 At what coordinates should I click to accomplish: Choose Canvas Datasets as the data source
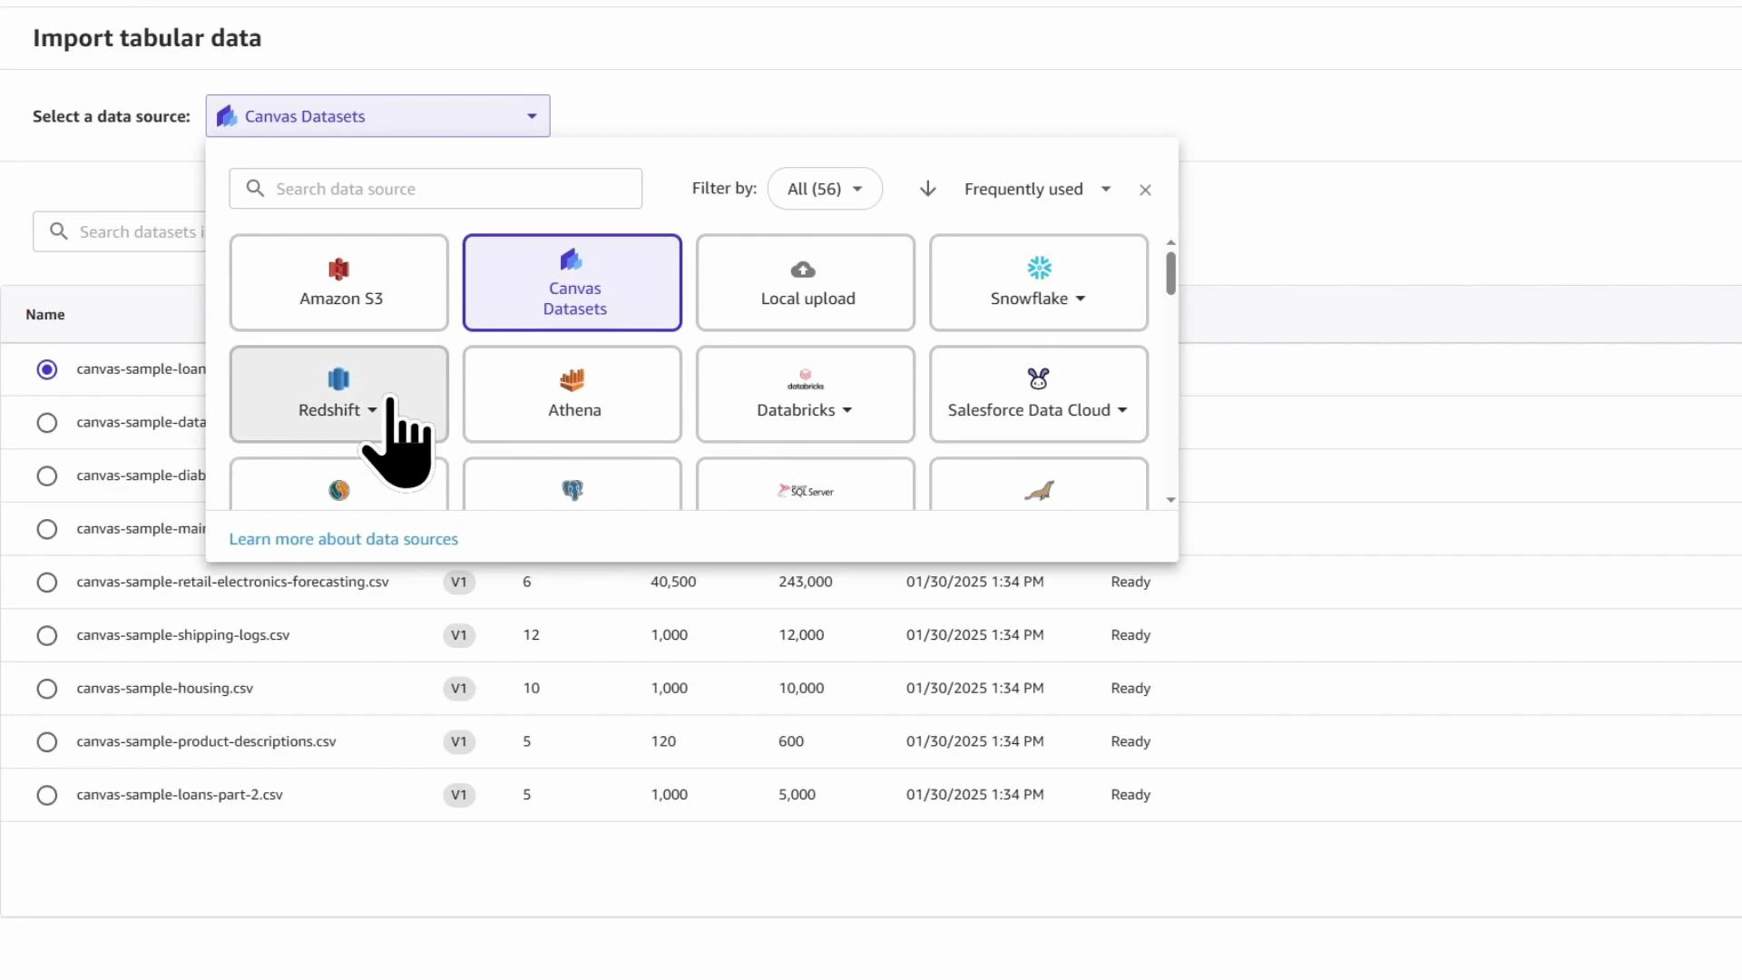tap(572, 282)
